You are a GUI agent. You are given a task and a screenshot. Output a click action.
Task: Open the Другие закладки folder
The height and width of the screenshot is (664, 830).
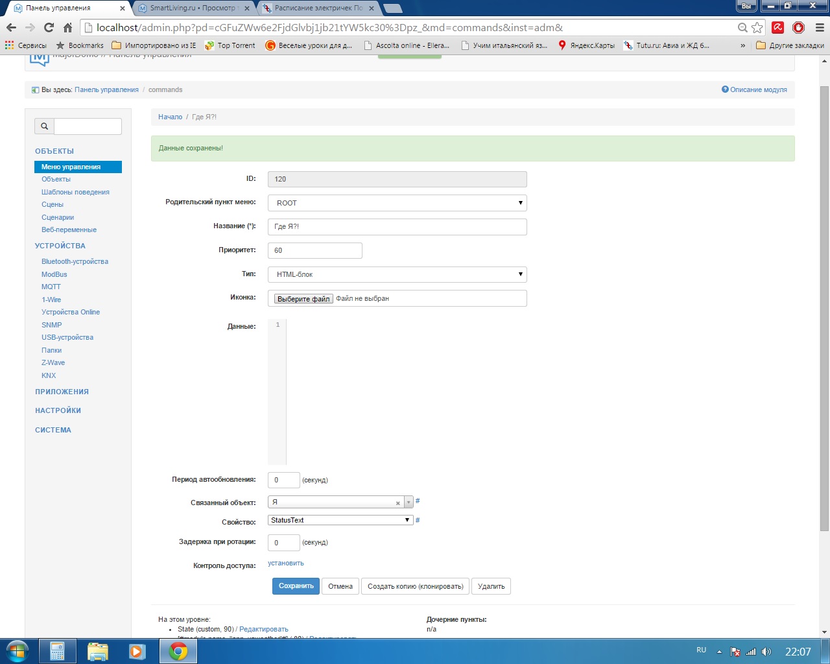pos(790,45)
